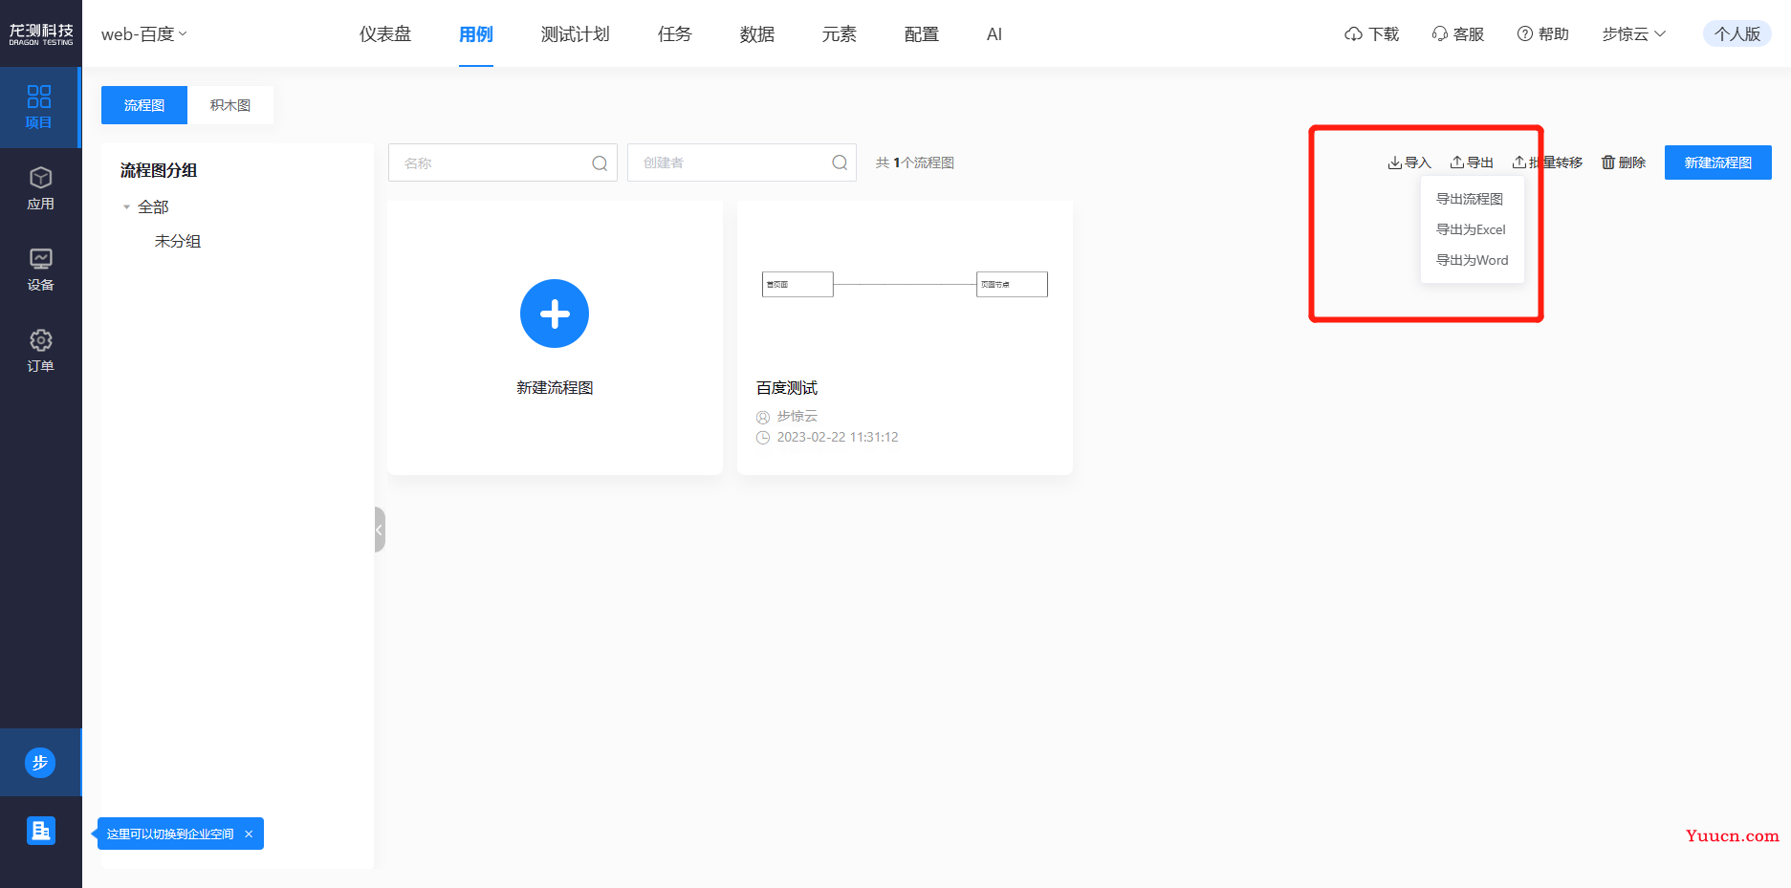1791x888 pixels.
Task: Click the search icon in 创建者 field
Action: click(840, 162)
